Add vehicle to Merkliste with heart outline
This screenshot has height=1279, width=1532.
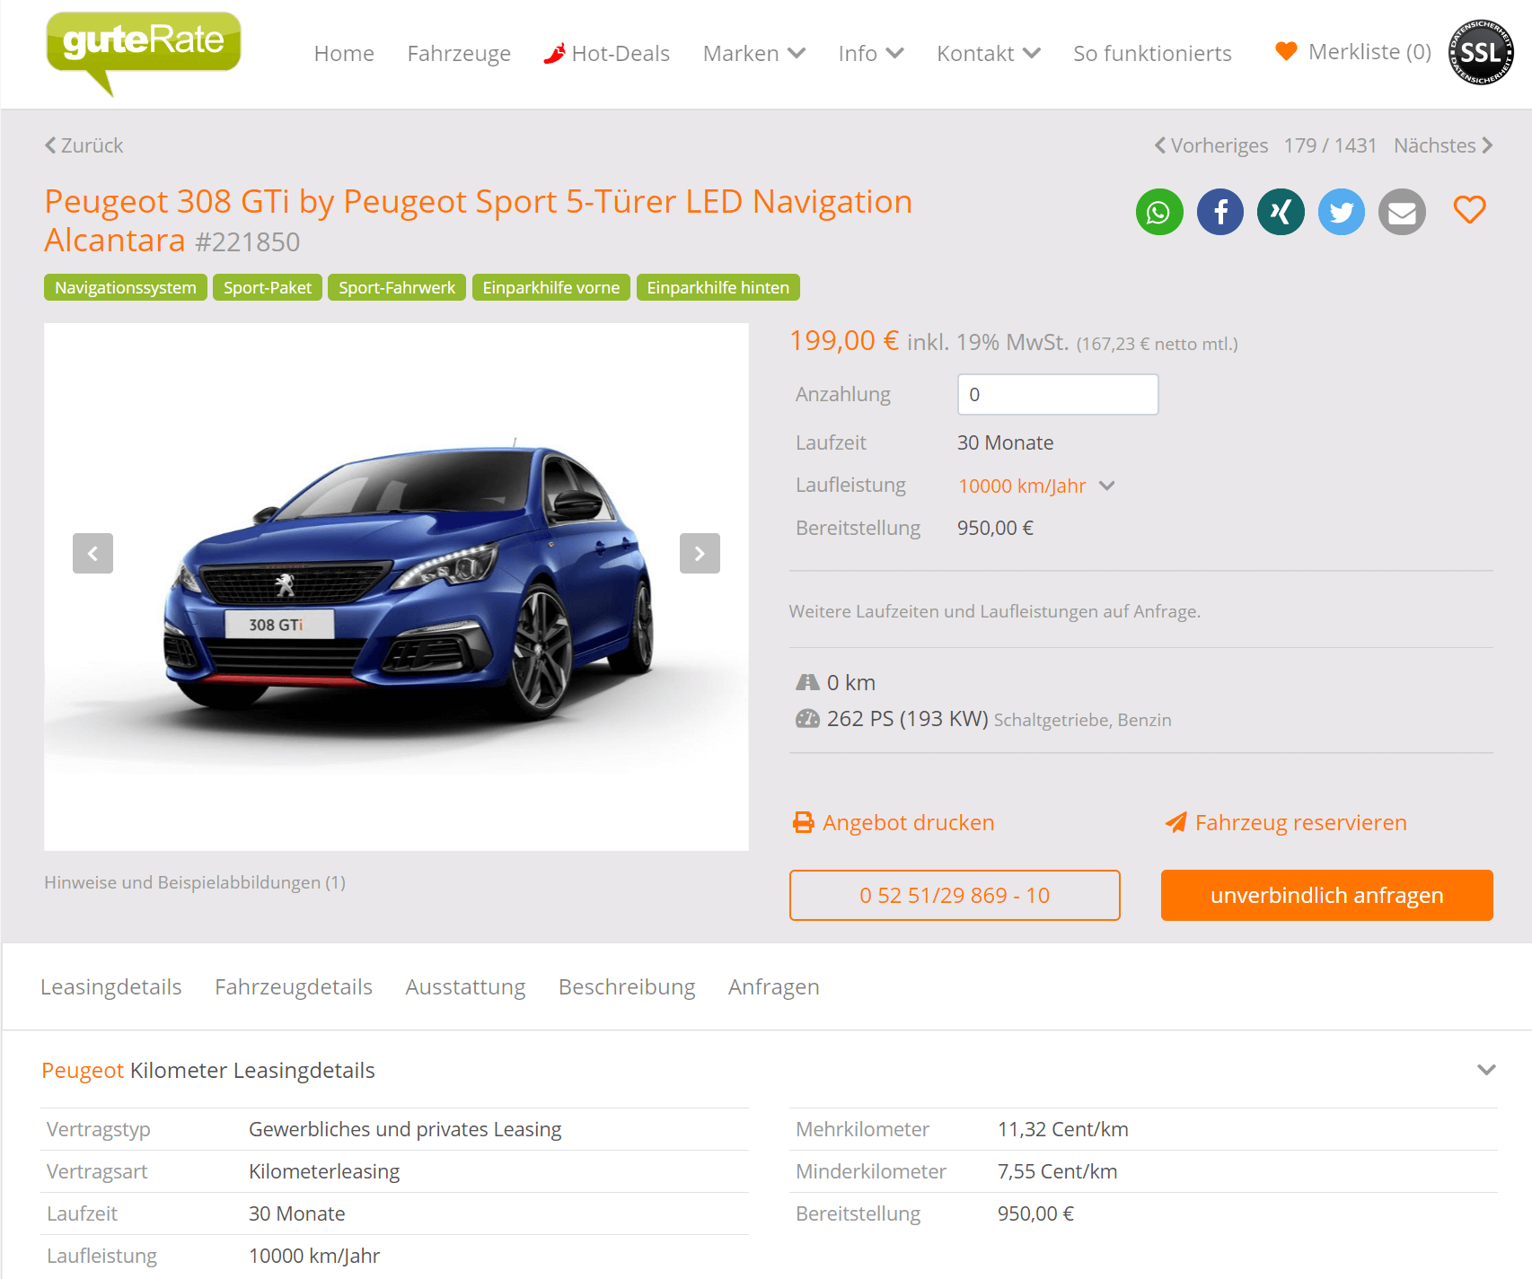(x=1469, y=210)
